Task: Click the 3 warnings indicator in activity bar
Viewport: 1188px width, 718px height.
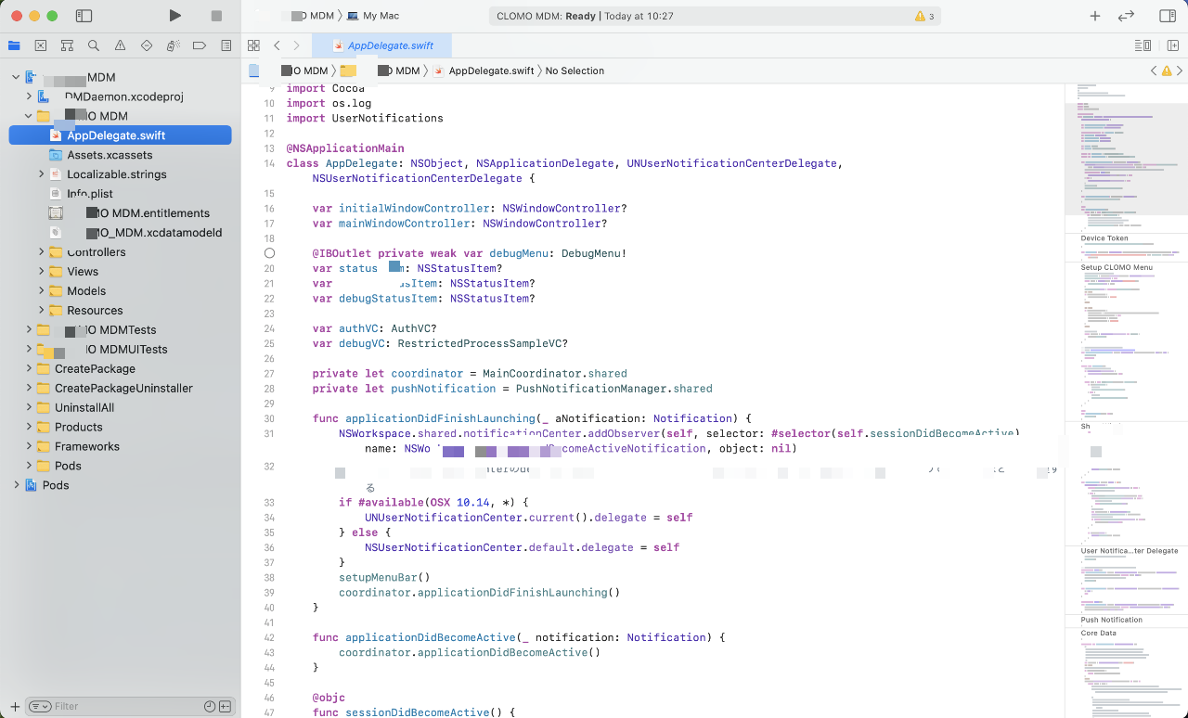Action: coord(924,16)
